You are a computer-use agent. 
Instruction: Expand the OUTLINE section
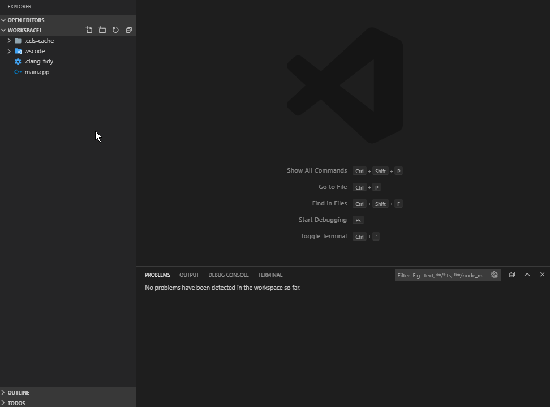[3, 392]
